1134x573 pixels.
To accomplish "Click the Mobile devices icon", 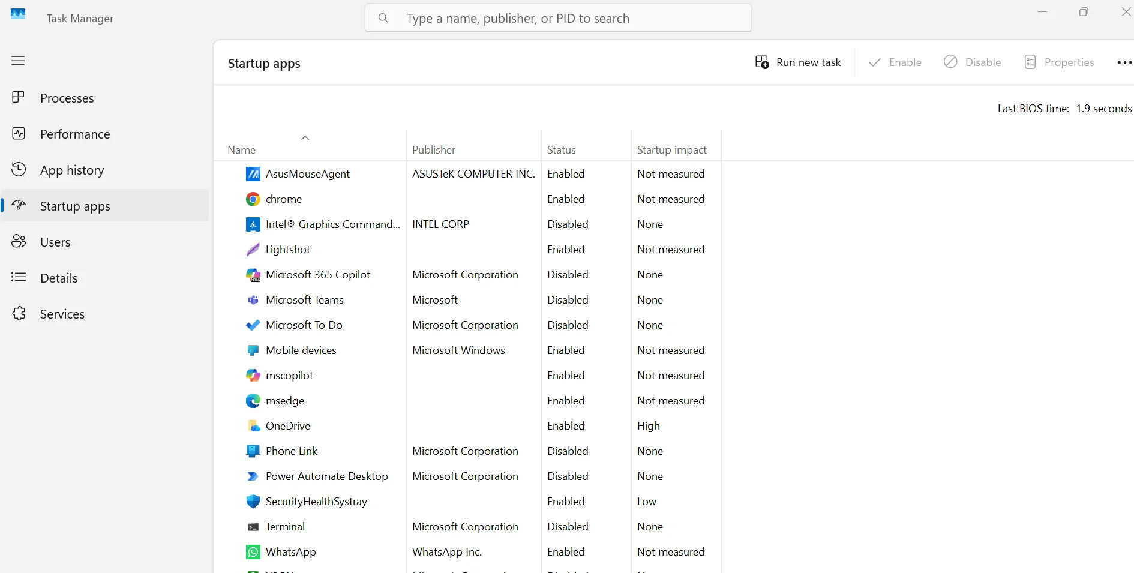I will [253, 350].
